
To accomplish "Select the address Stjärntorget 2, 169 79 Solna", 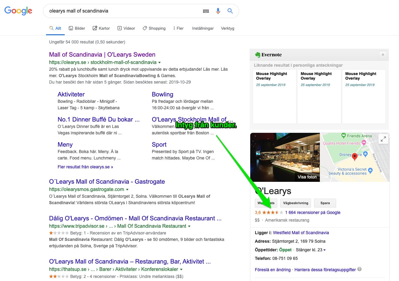I will pyautogui.click(x=299, y=241).
